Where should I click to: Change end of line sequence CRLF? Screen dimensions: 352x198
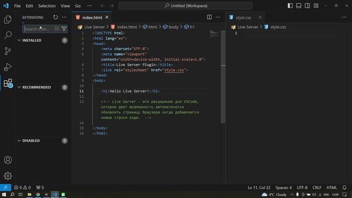[x=317, y=188]
